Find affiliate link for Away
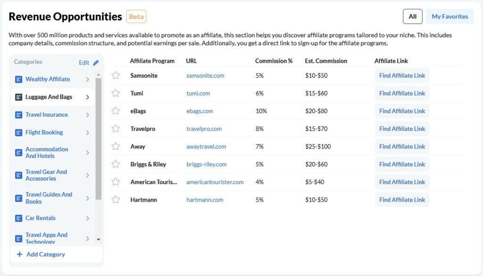Viewport: 483px width, 276px height. [x=402, y=146]
